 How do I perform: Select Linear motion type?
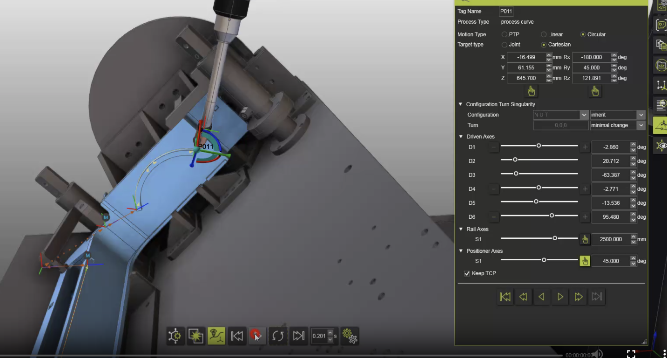point(544,34)
